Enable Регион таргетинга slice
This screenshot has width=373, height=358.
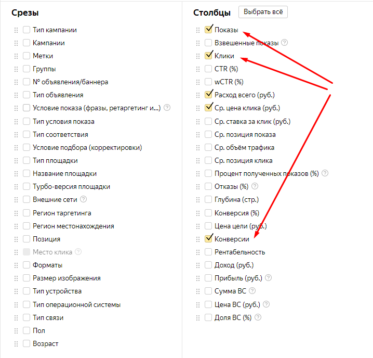point(26,213)
